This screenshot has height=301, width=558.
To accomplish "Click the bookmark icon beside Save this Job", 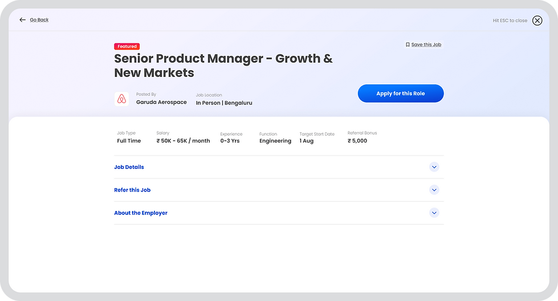I will pyautogui.click(x=408, y=44).
